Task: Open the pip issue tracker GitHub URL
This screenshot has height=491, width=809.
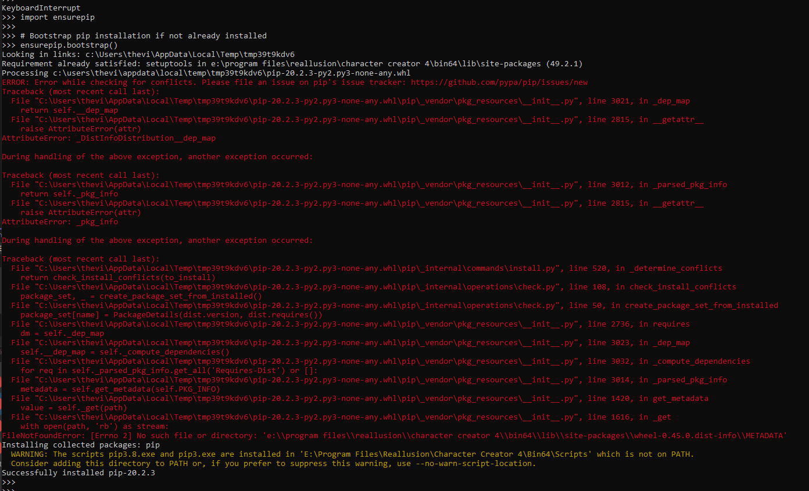Action: tap(499, 83)
